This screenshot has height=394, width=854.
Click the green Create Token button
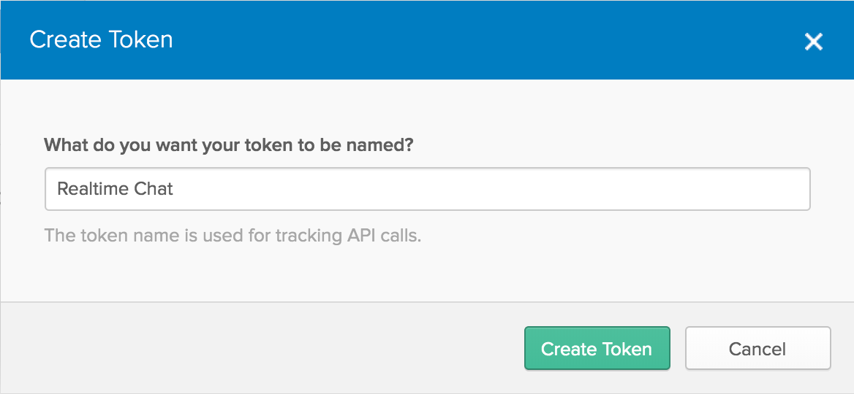click(x=597, y=349)
